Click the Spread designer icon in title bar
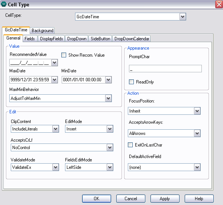This screenshot has width=223, height=205. 4,4
